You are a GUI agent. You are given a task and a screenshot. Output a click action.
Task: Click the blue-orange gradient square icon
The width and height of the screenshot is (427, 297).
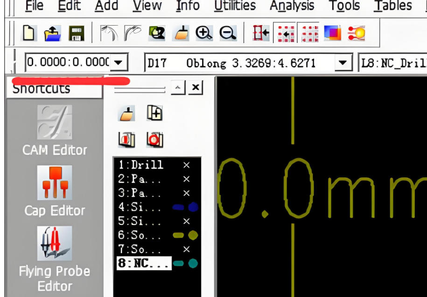click(x=332, y=34)
